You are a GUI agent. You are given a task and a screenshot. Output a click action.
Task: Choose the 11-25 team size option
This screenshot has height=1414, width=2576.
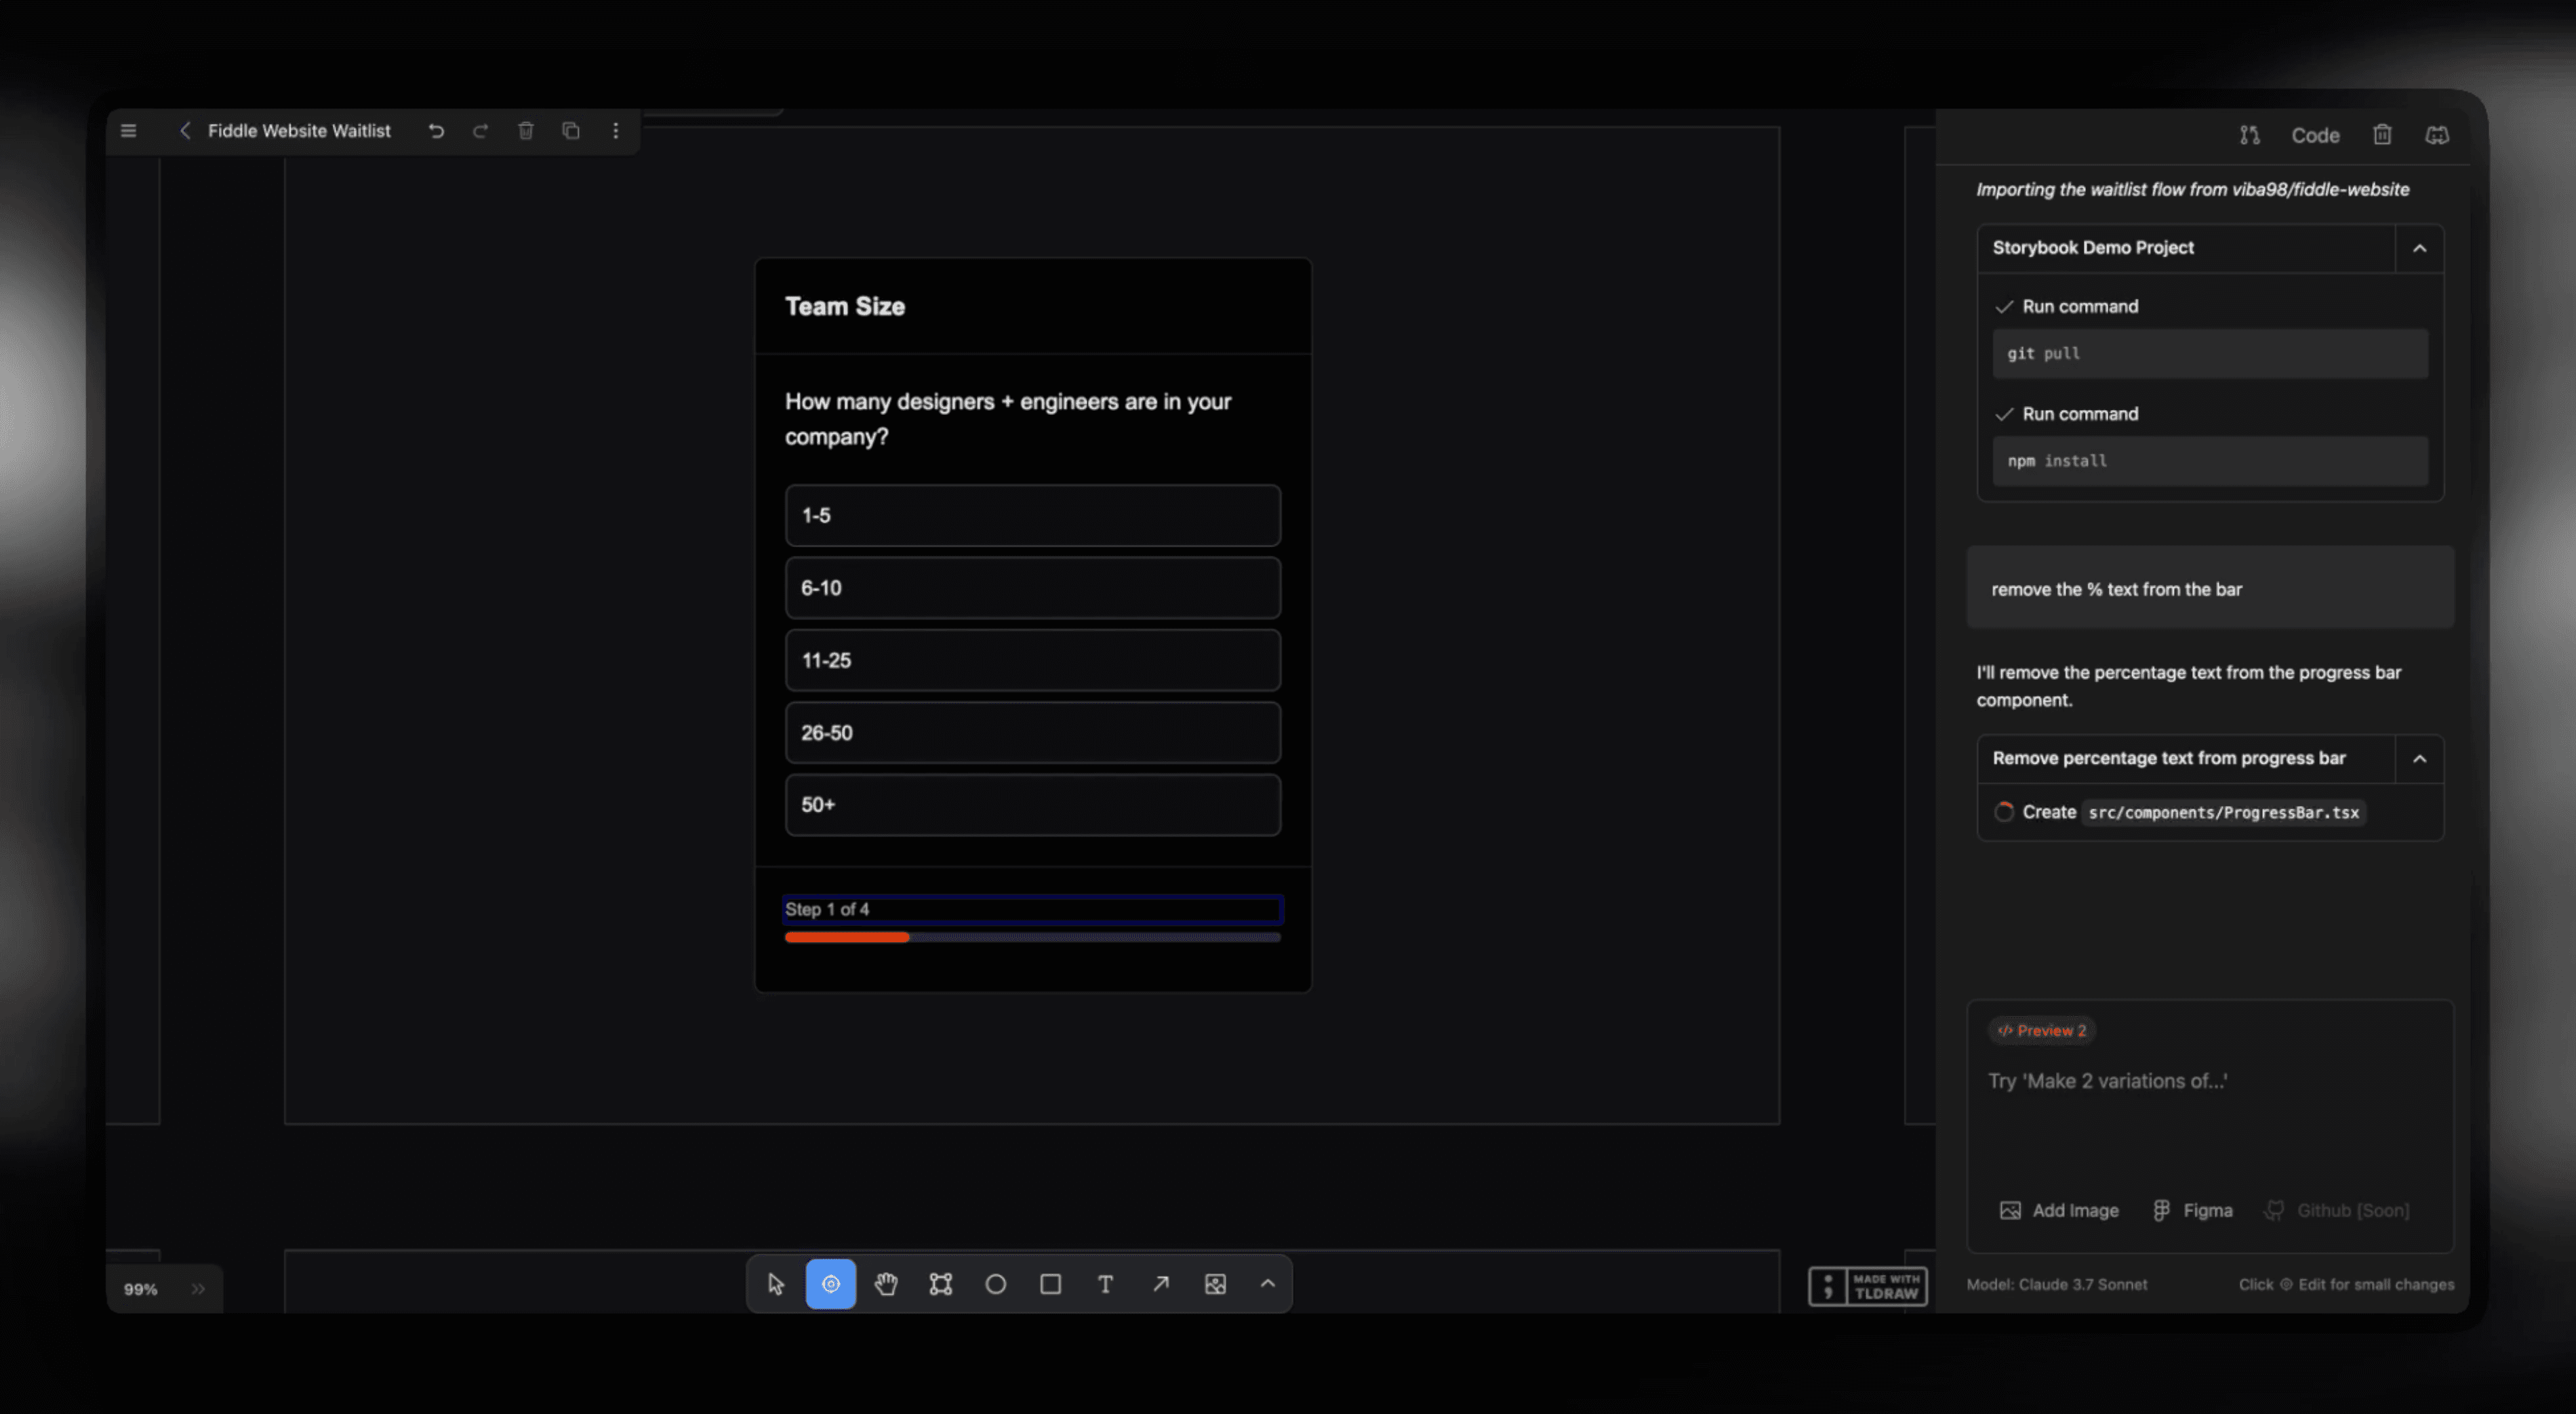pyautogui.click(x=1033, y=661)
